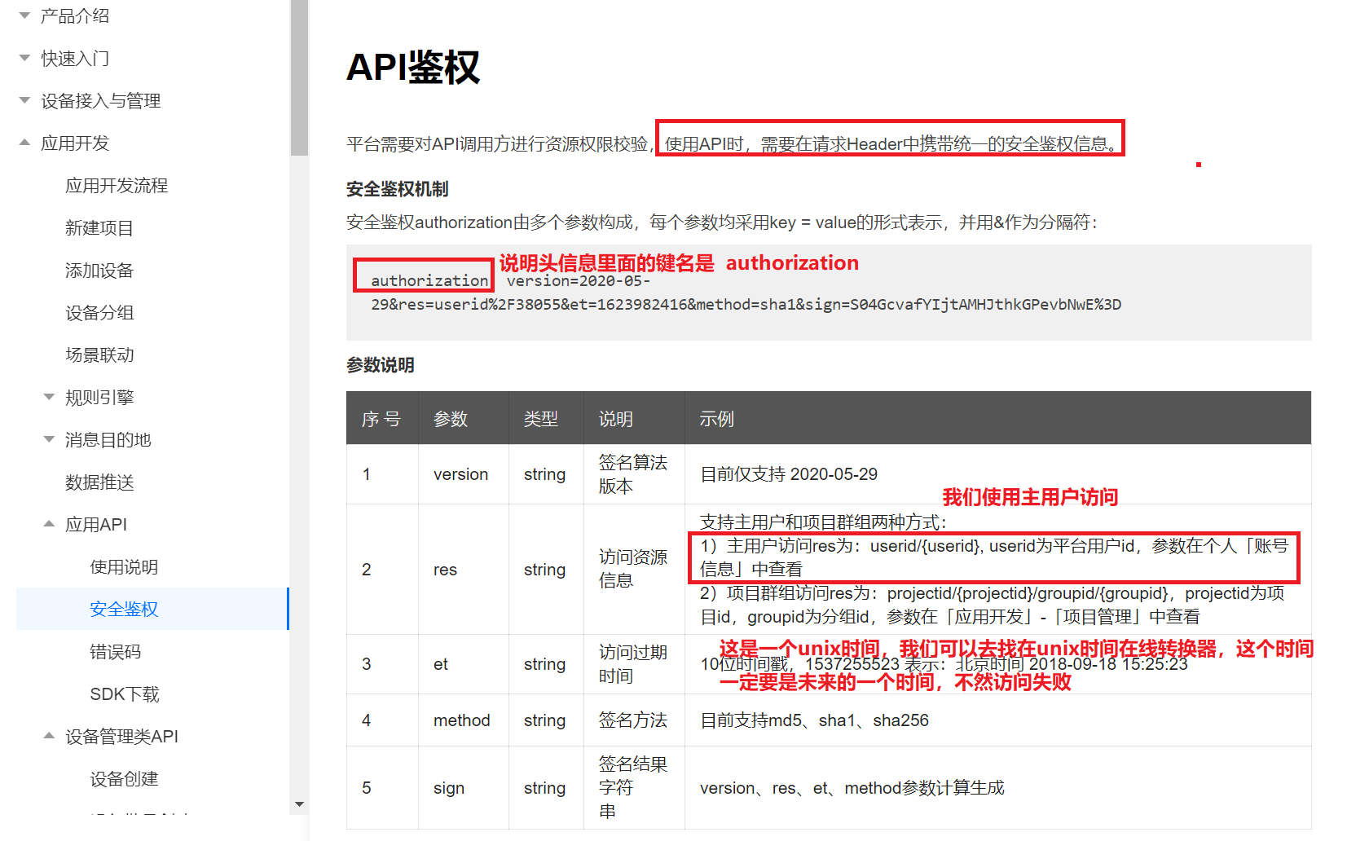This screenshot has height=841, width=1369.
Task: Click the 项目群组访问res为 line in res row
Action: tap(993, 605)
